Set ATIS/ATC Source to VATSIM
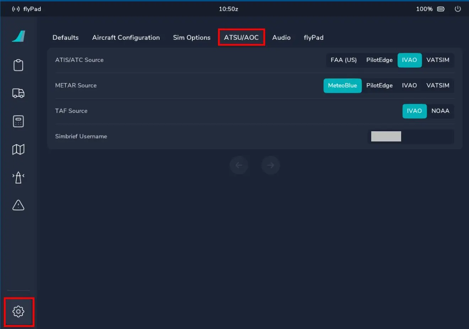This screenshot has width=469, height=329. pos(438,60)
